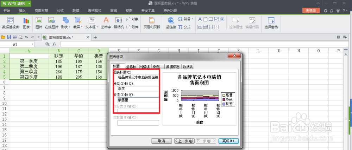Insert an object via 对象

(x=132, y=19)
